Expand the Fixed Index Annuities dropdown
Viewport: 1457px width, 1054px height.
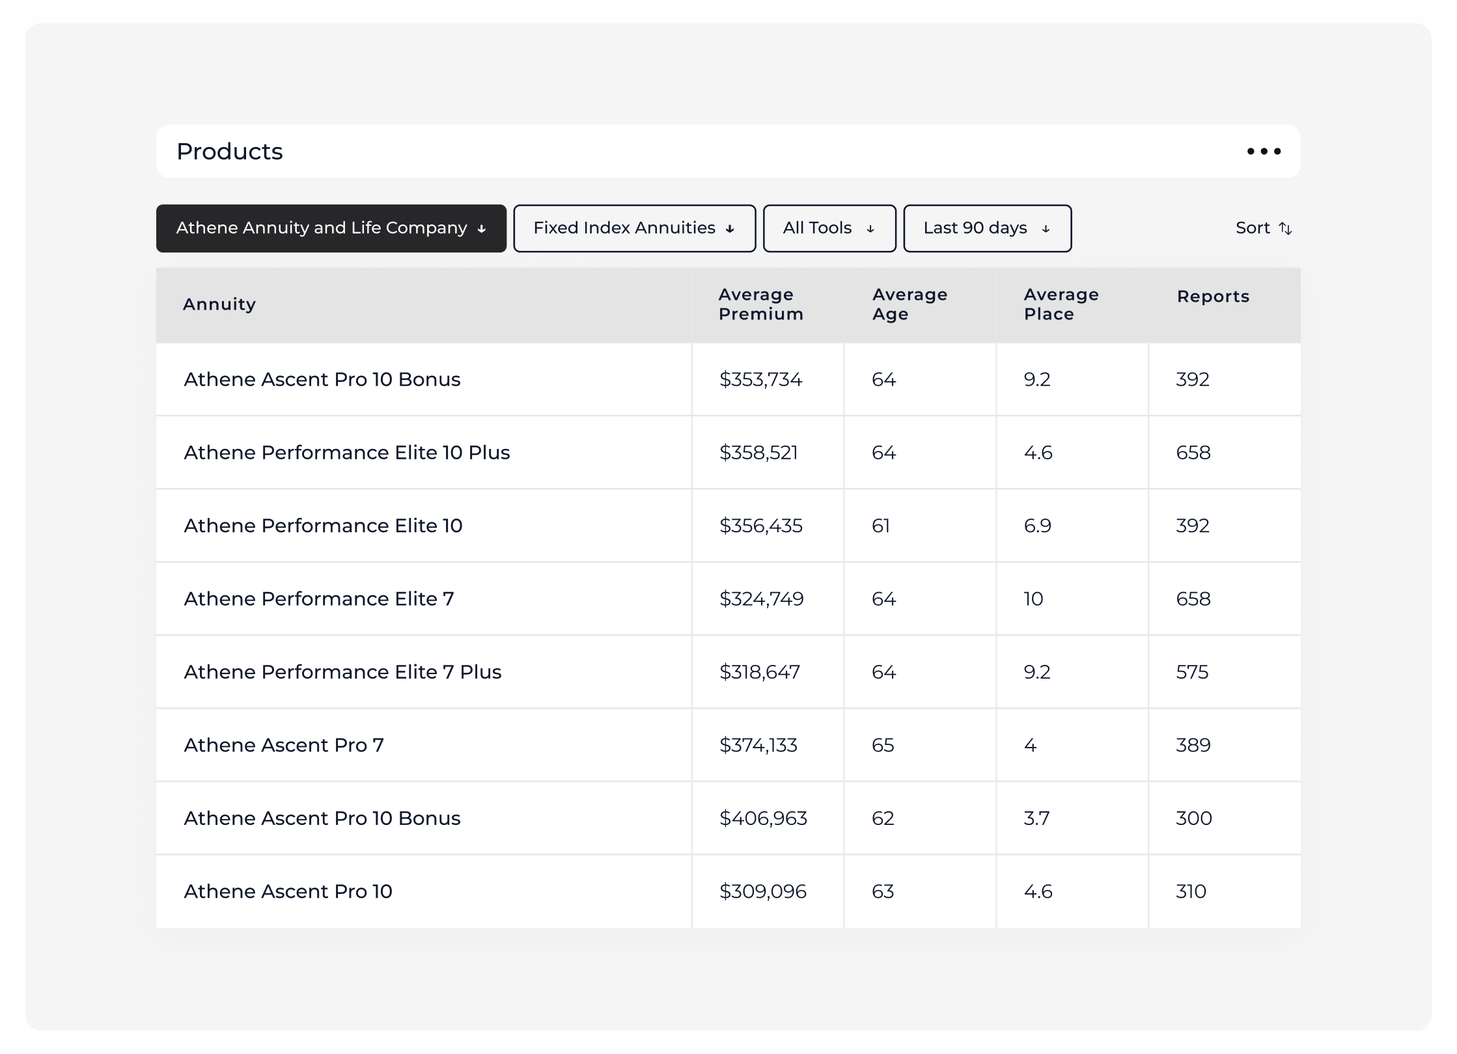[635, 228]
